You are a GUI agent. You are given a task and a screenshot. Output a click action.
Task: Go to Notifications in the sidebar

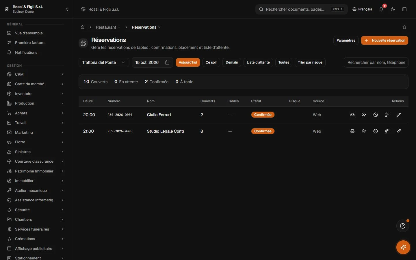tap(36, 52)
